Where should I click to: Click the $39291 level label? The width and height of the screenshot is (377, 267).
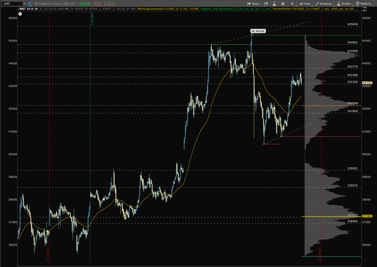352,168
